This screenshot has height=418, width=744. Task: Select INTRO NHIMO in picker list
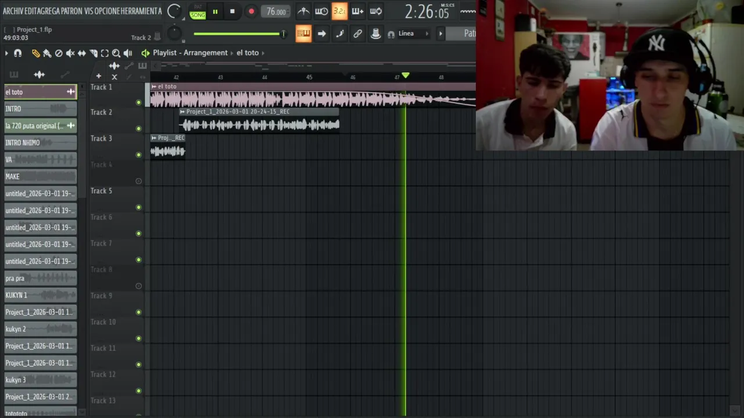[x=41, y=143]
